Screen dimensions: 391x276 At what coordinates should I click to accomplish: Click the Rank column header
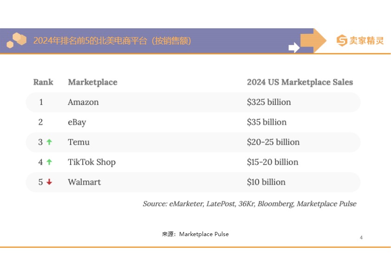[x=43, y=82]
